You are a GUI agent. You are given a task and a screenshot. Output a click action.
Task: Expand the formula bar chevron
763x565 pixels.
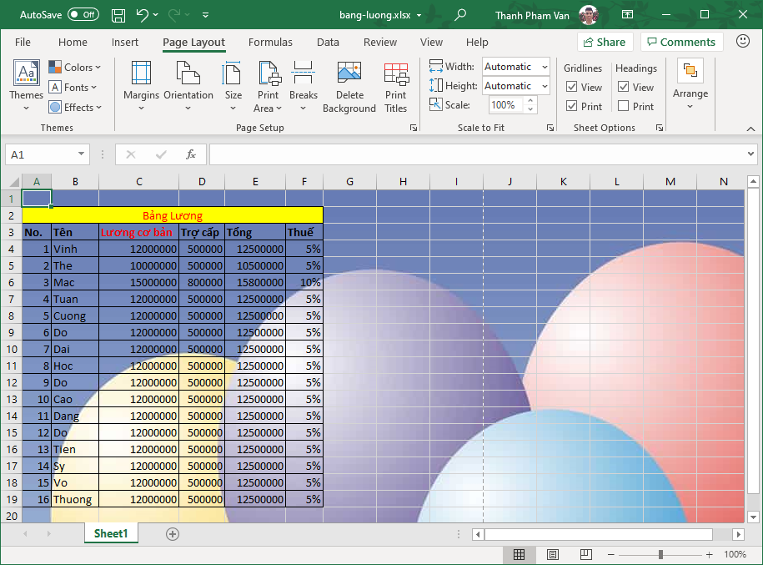tap(750, 154)
